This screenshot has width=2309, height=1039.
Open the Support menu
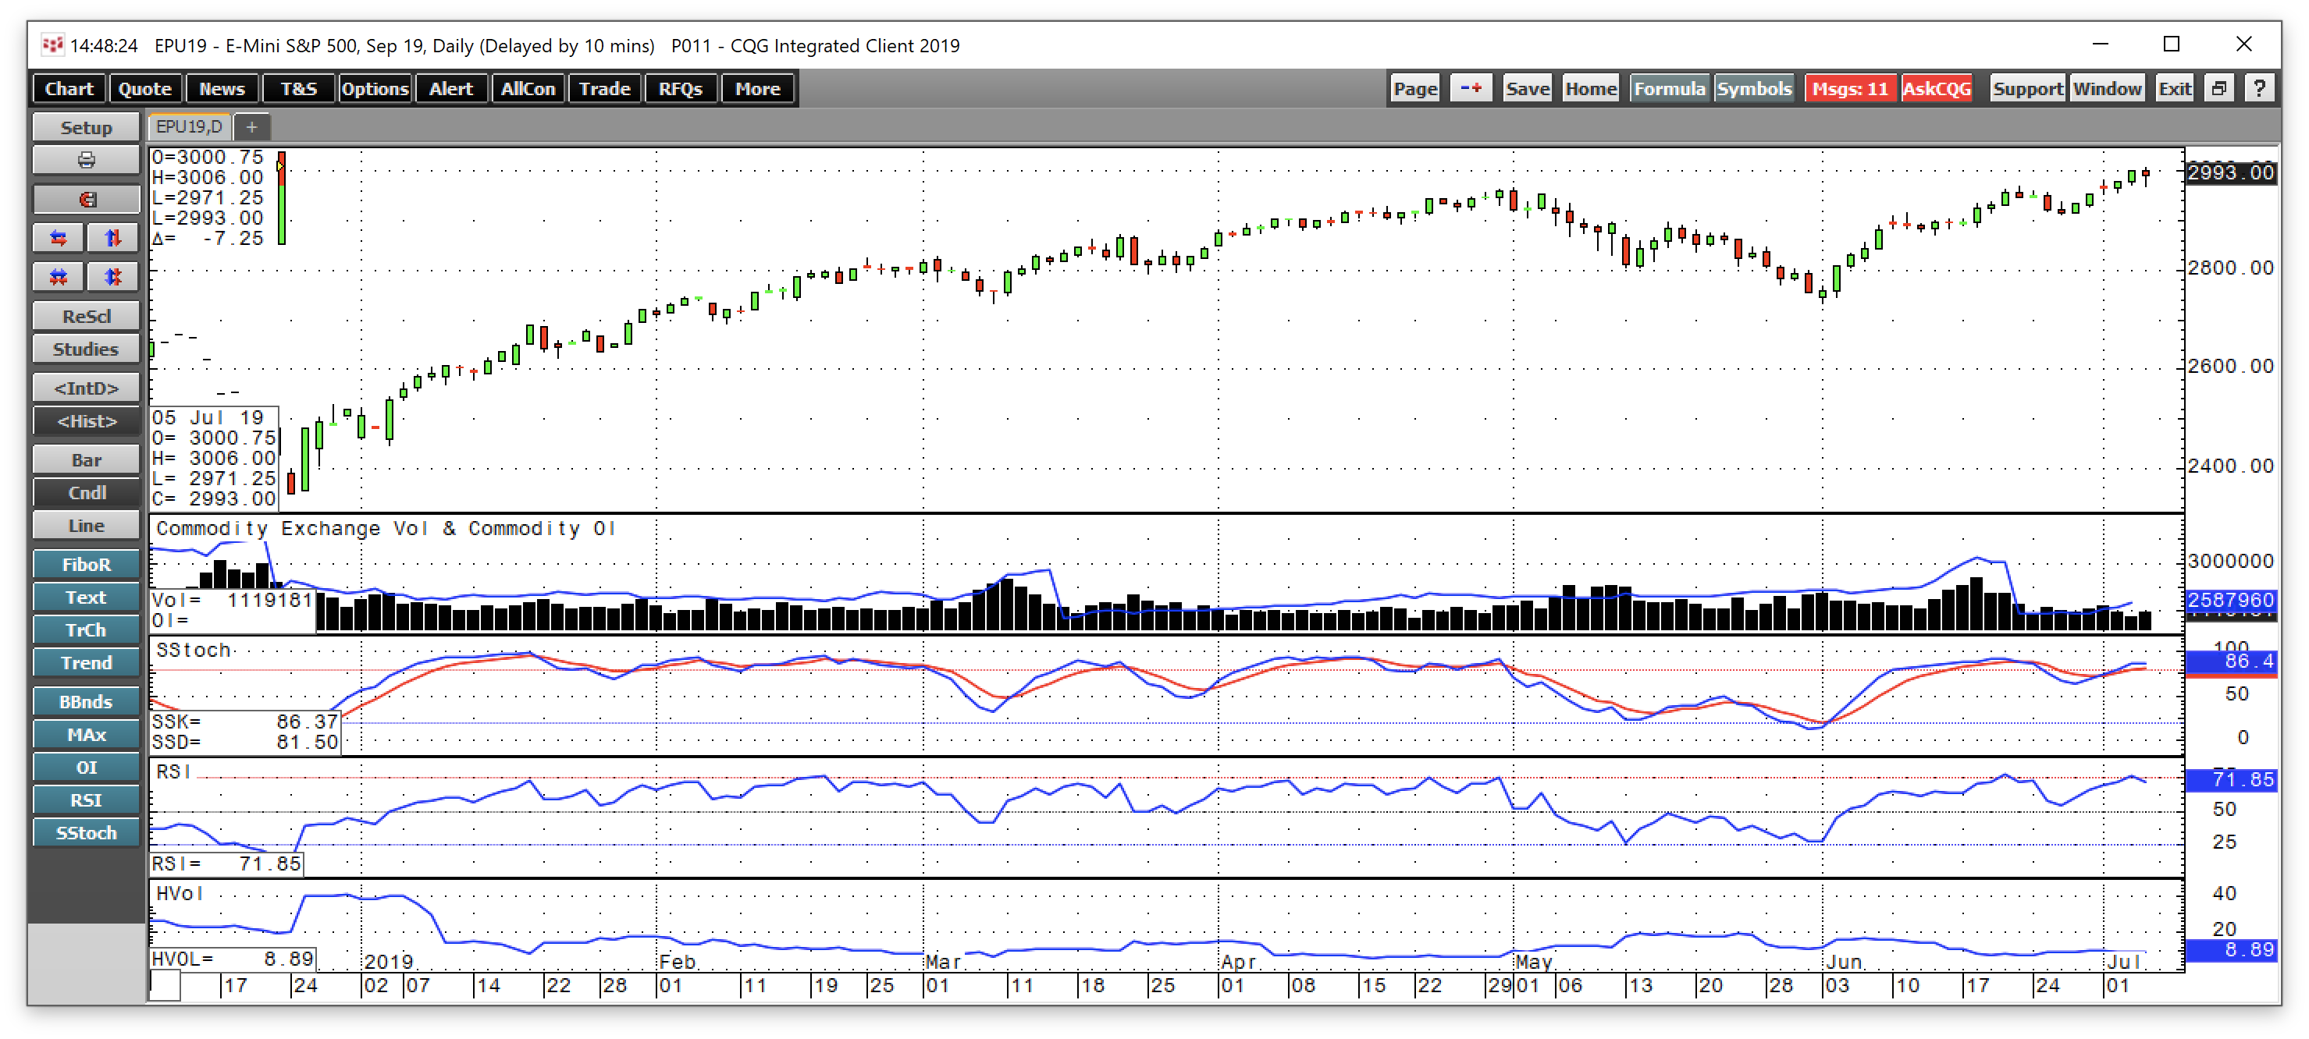[x=2027, y=89]
